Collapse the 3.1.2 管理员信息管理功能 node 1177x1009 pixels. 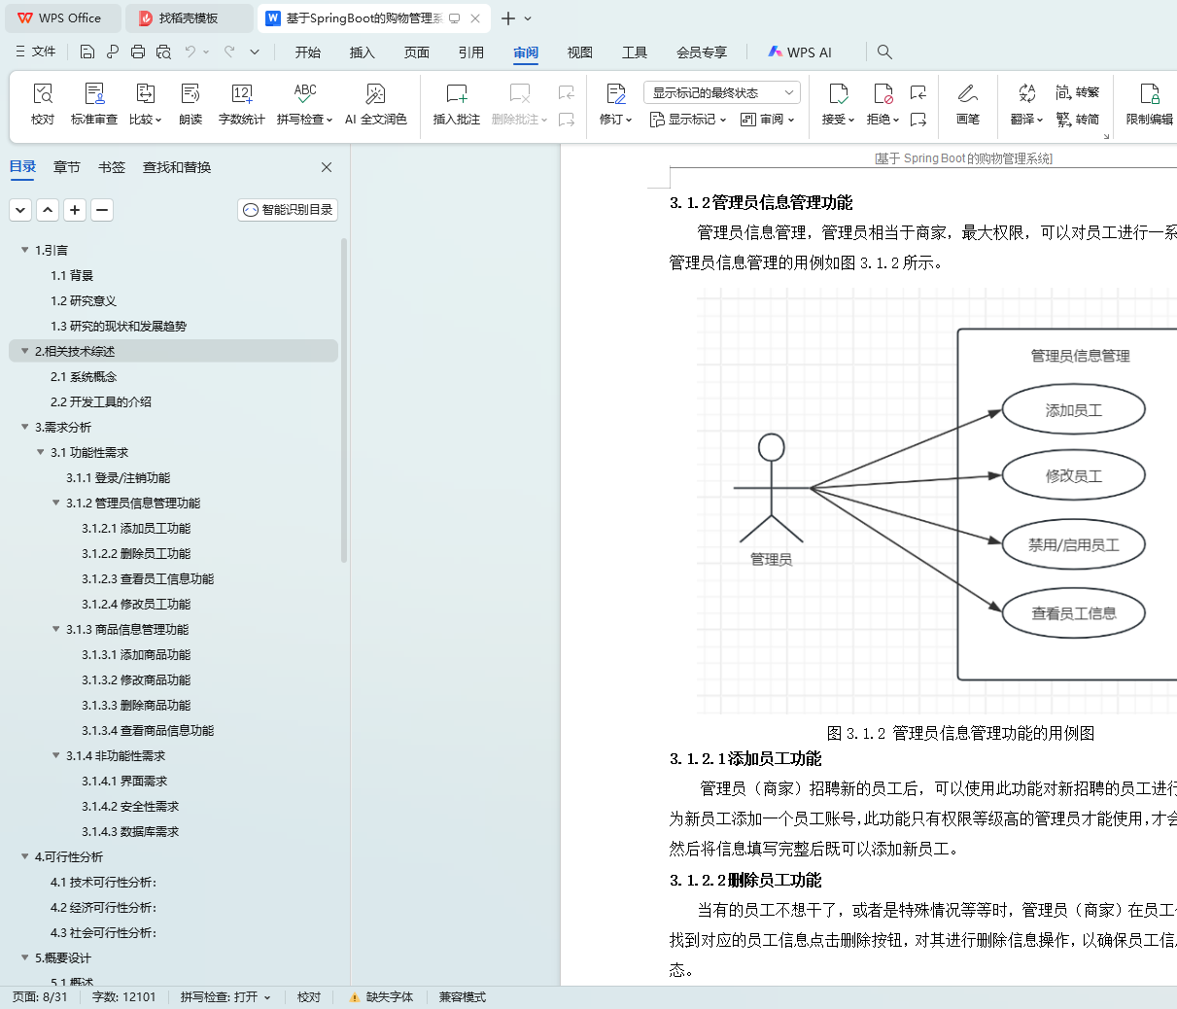coord(56,503)
